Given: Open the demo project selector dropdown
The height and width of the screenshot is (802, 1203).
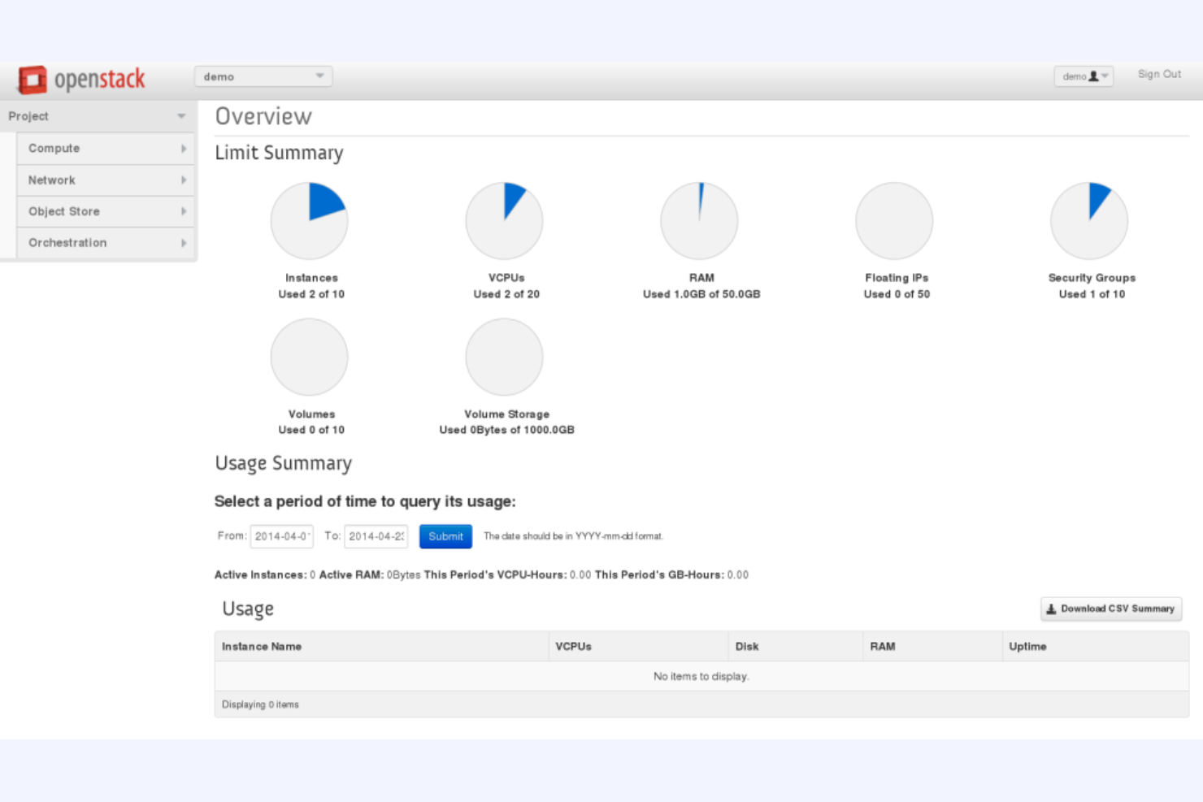Looking at the screenshot, I should coord(263,76).
